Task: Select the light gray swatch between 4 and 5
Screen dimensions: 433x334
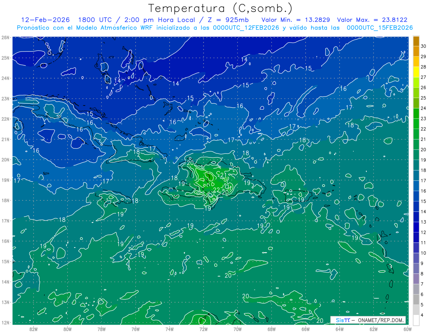Action: [416, 310]
